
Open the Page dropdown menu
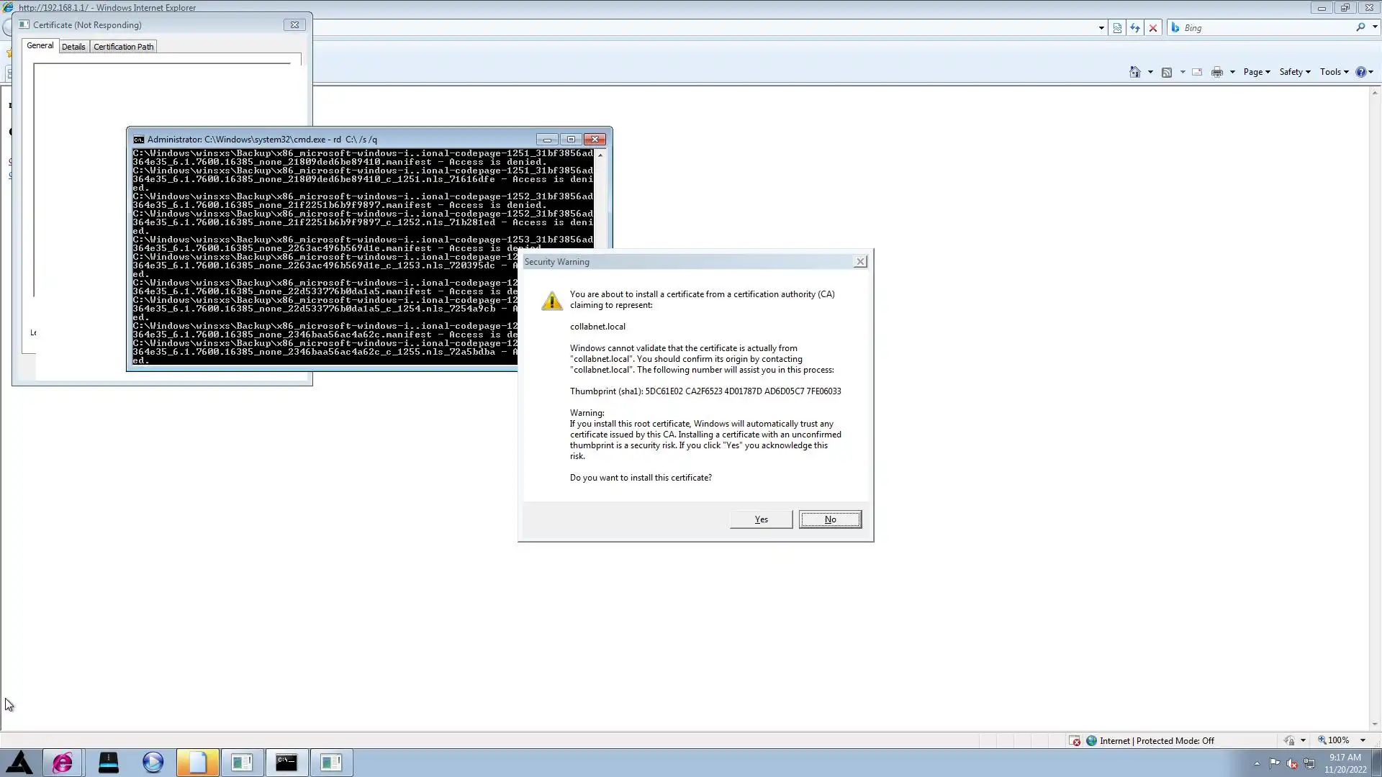click(1256, 72)
